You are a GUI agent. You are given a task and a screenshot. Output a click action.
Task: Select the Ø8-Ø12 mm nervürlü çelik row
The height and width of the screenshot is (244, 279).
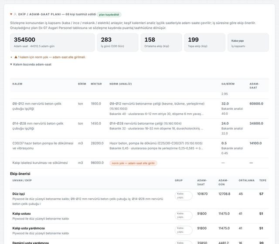pyautogui.click(x=139, y=108)
